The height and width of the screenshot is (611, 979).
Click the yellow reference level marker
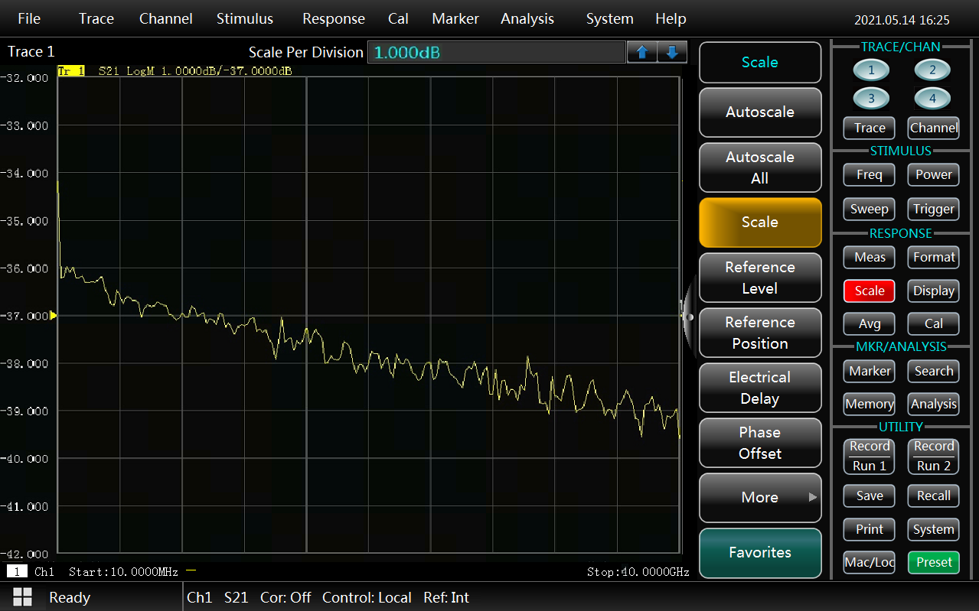(x=53, y=315)
